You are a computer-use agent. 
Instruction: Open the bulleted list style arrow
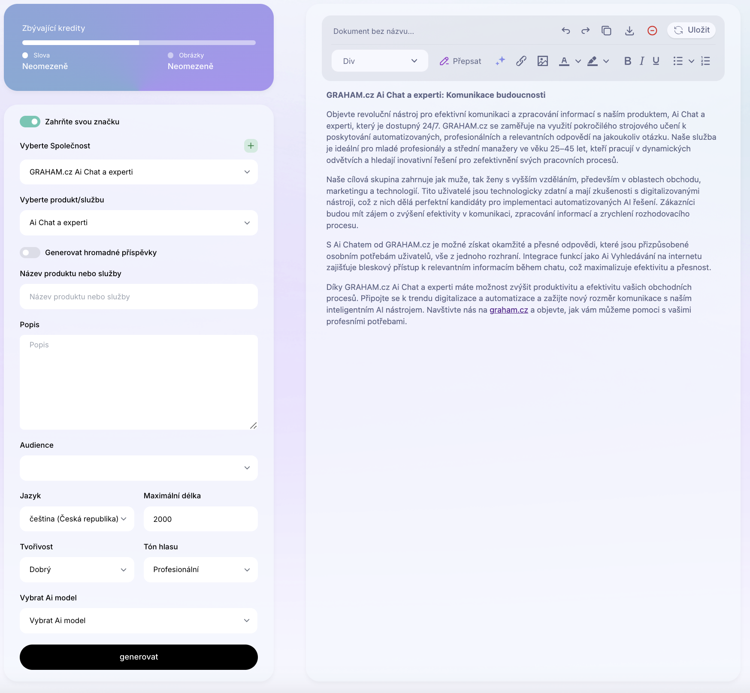[x=692, y=61]
